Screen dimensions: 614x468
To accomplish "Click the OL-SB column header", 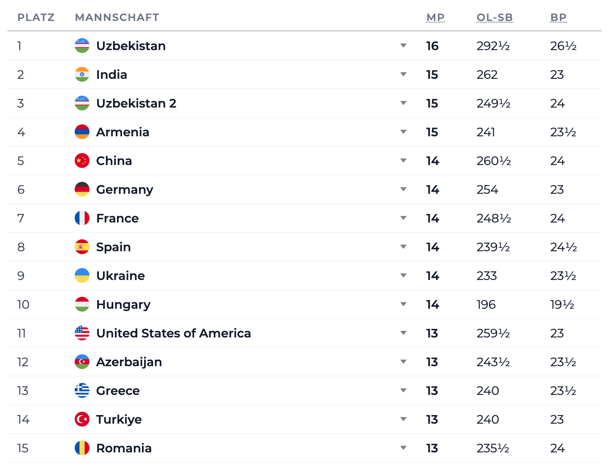I will [495, 17].
